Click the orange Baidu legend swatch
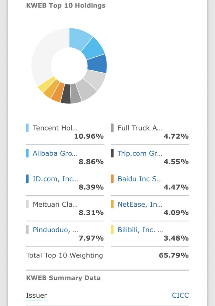The image size is (215, 306). pyautogui.click(x=112, y=179)
